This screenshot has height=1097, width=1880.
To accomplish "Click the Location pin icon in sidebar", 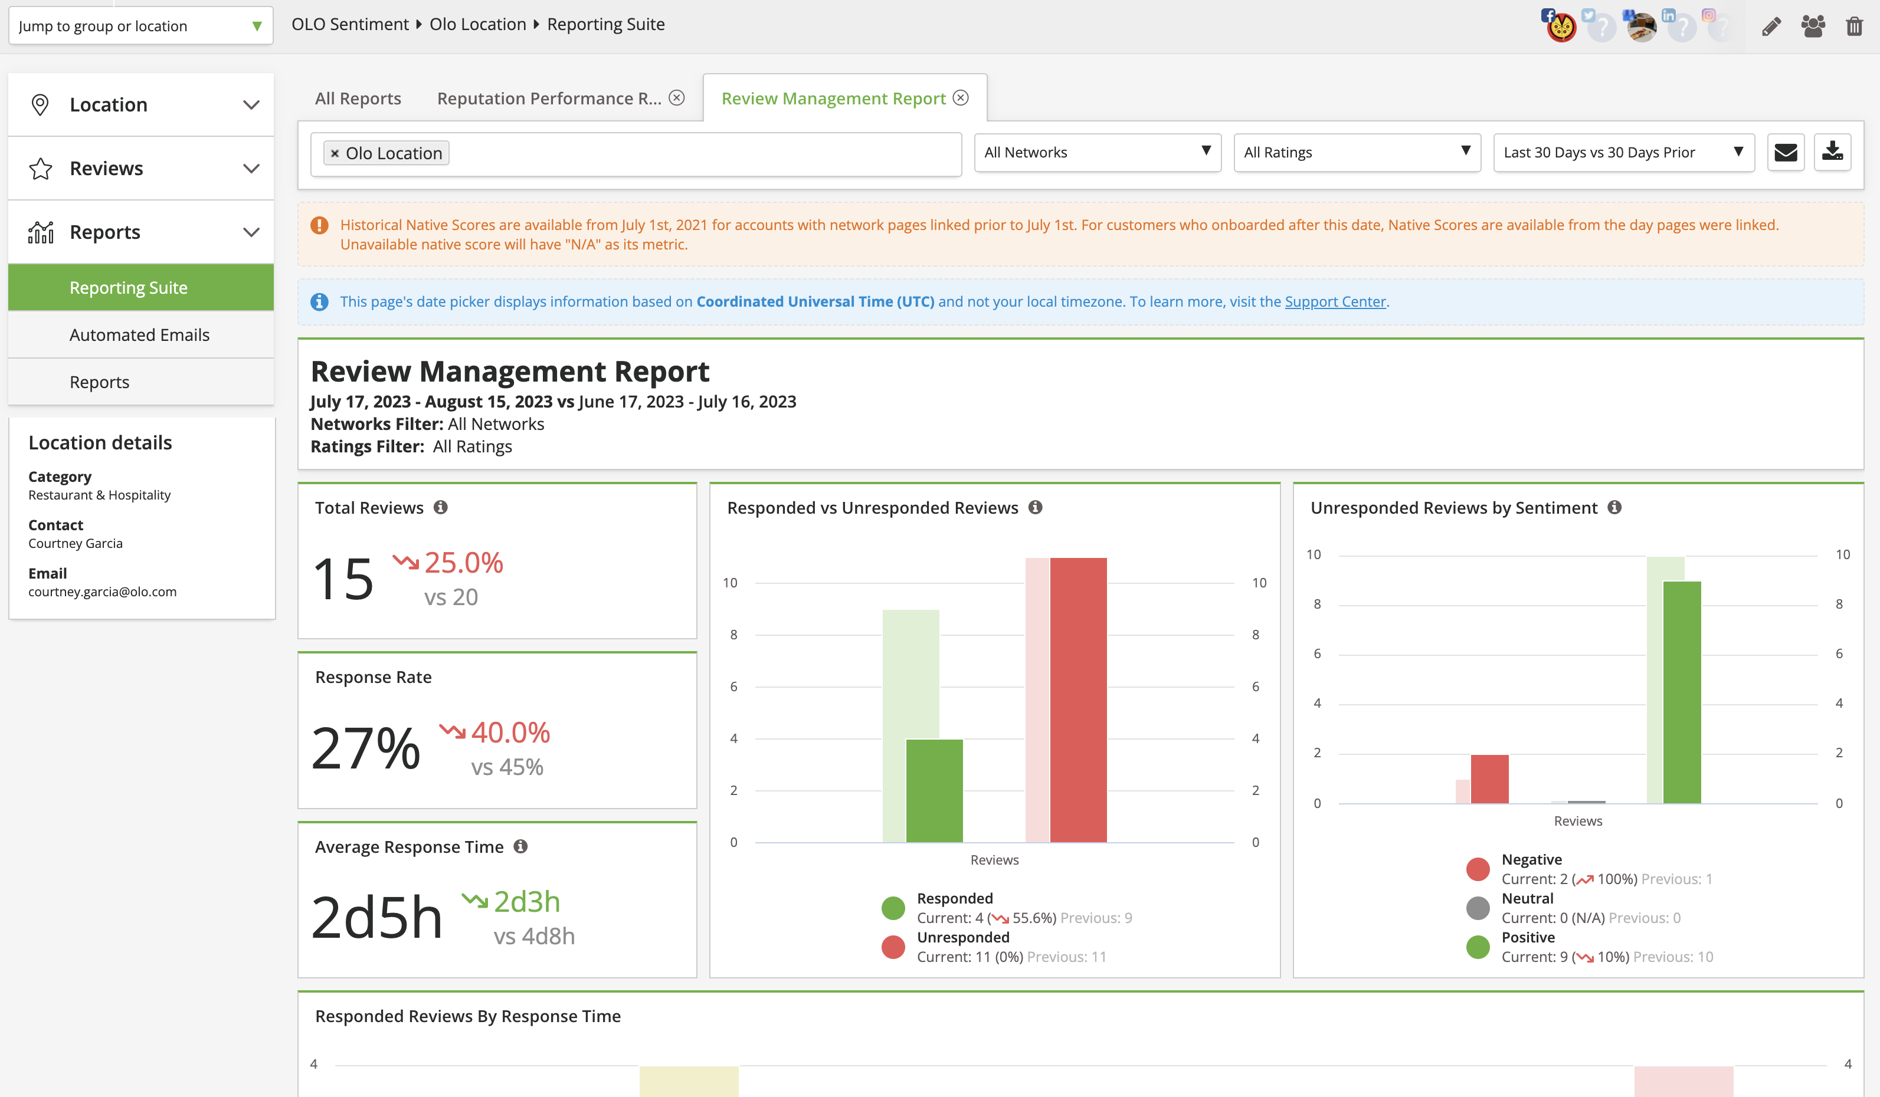I will point(40,104).
